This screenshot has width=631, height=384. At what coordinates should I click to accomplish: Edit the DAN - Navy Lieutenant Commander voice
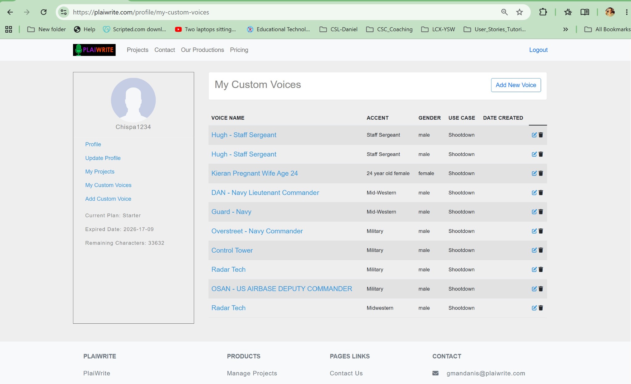pyautogui.click(x=534, y=193)
